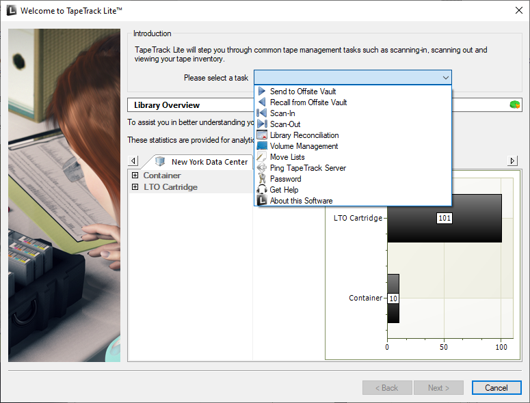The height and width of the screenshot is (403, 530).
Task: Close the TapeTrack Lite window
Action: (x=519, y=10)
